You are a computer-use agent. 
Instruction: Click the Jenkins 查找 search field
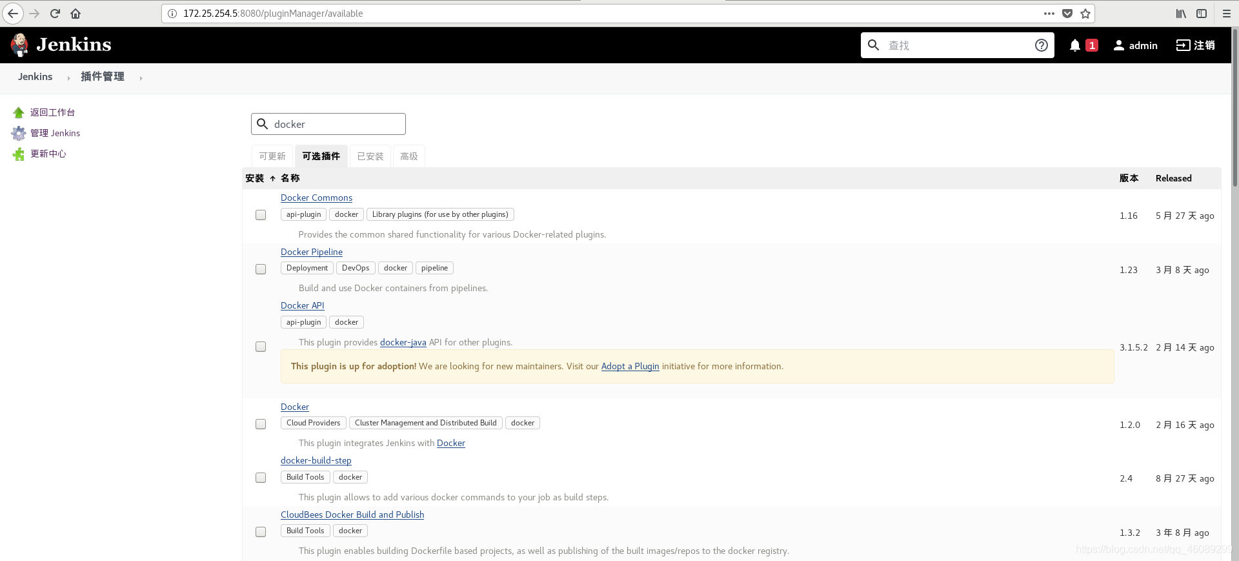[x=958, y=45]
